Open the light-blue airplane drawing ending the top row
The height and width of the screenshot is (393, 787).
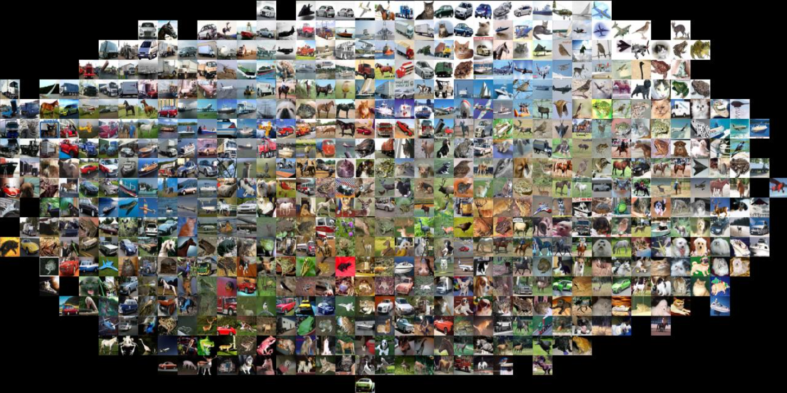tap(601, 10)
